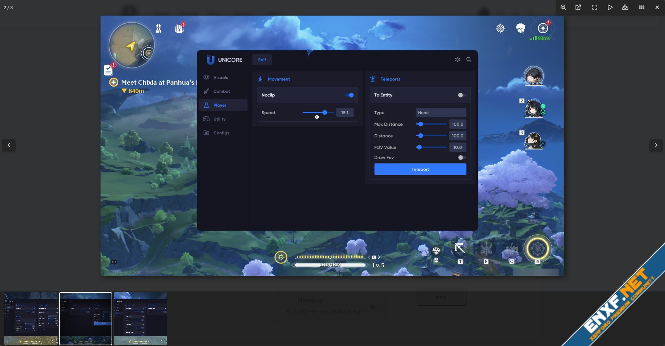Activate the R ultimate skill icon
Viewport: 665px width, 346px height.
pos(538,249)
